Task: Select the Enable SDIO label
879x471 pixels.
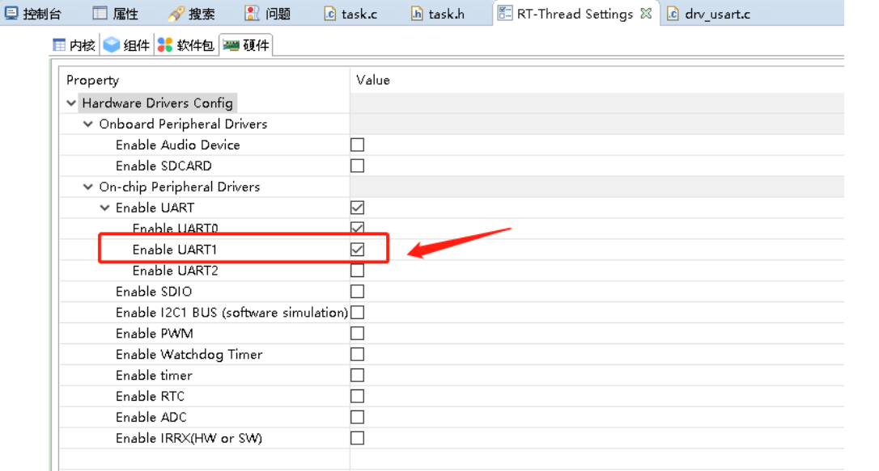Action: (154, 292)
